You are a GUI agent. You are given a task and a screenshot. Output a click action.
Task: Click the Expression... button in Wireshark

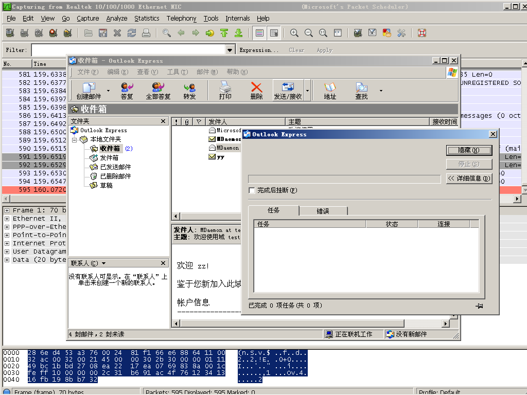[259, 50]
